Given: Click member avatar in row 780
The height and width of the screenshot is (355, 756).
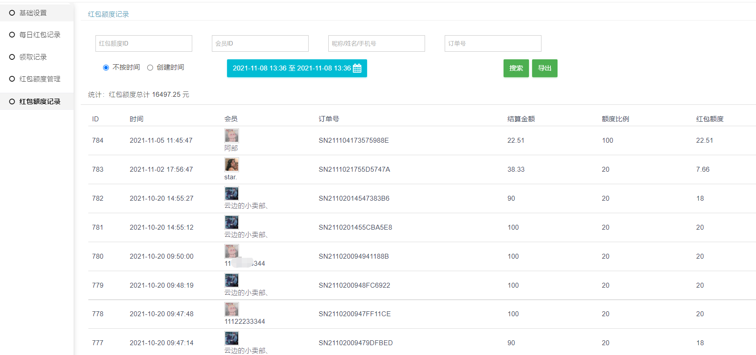Looking at the screenshot, I should (231, 252).
